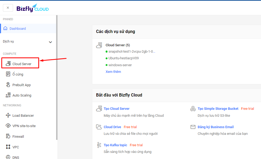Click text Lưu trữ và chia sẻ file
Screen dimensions: 261x159
pos(130,134)
